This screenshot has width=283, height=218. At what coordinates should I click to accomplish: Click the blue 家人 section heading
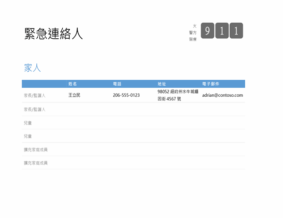33,67
